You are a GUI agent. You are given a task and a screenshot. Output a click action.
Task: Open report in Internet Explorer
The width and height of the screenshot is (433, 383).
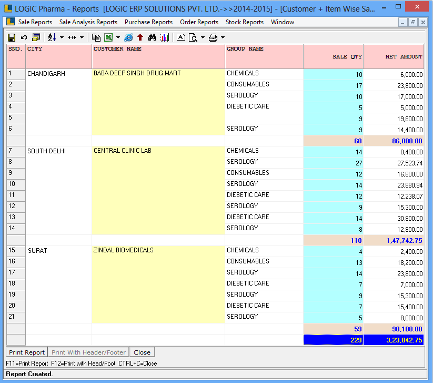pos(128,37)
